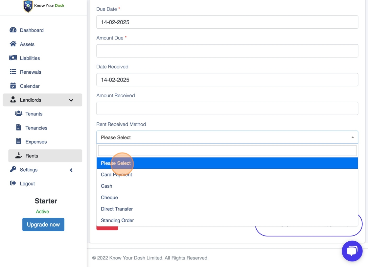Click the Calendar check icon
Screen dimensions: 368x267
[x=13, y=86]
